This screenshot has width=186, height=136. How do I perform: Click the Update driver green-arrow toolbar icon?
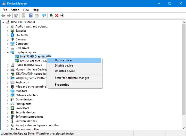click(x=52, y=15)
